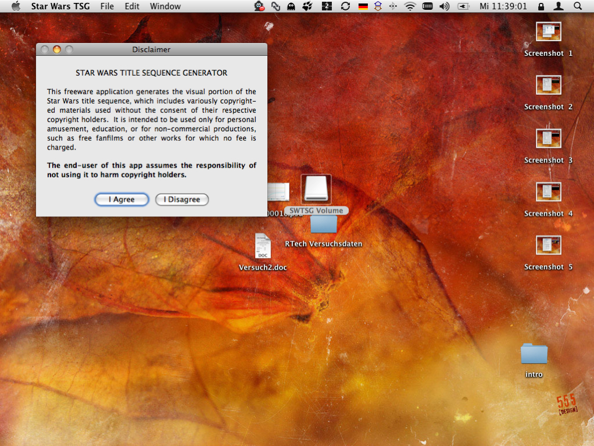
Task: Click the freeware application disclaimer paragraph
Action: [152, 119]
